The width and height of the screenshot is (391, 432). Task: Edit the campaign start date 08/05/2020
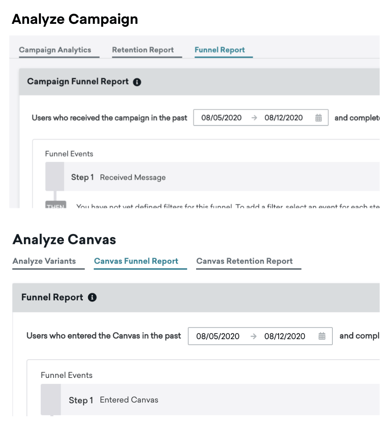click(221, 118)
